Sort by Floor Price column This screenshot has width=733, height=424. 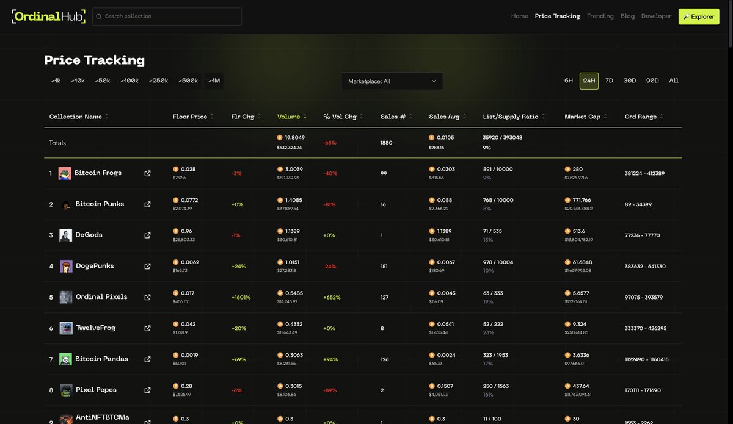coord(193,117)
